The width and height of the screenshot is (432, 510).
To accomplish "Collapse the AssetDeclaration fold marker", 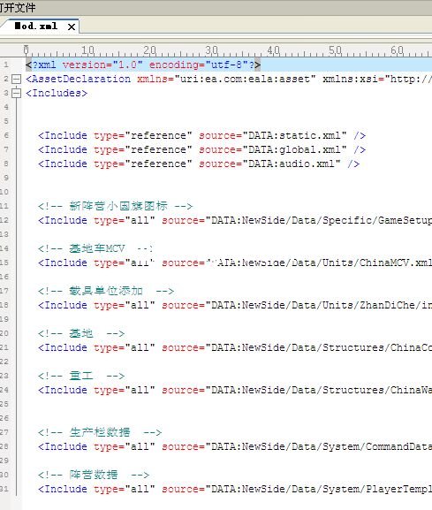I will coord(16,79).
